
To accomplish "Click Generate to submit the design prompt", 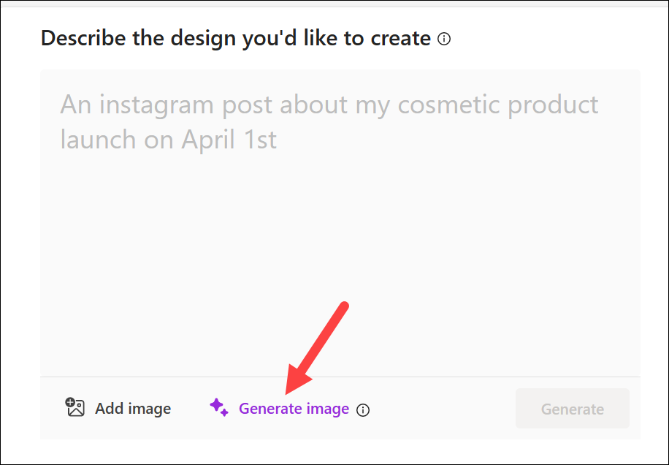I will (x=572, y=408).
